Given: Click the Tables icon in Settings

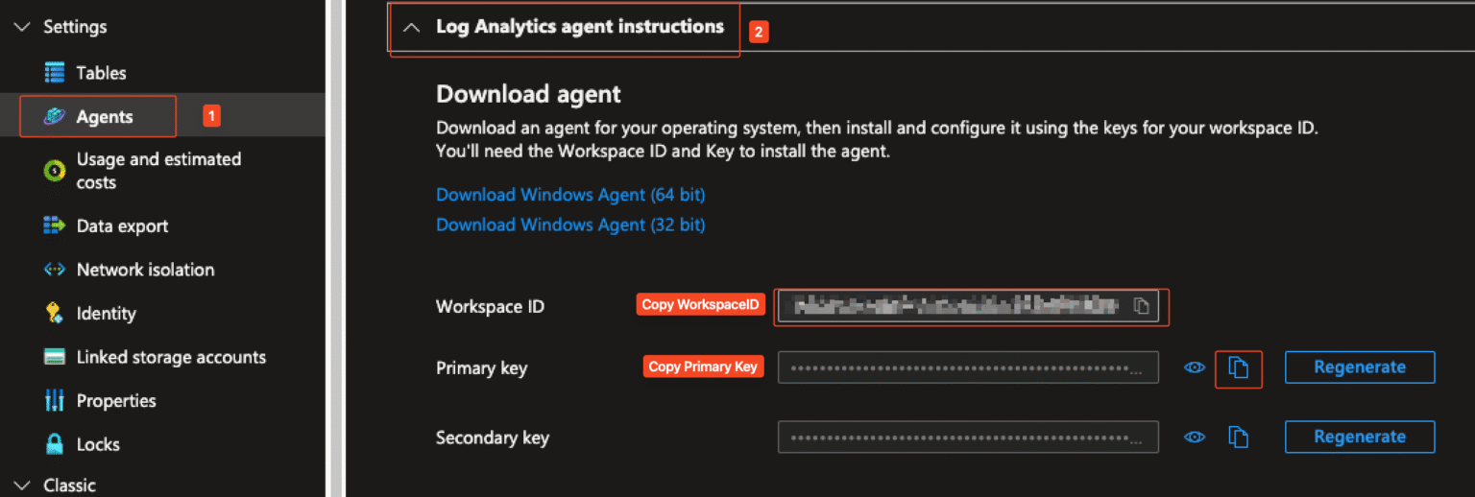Looking at the screenshot, I should pos(55,73).
